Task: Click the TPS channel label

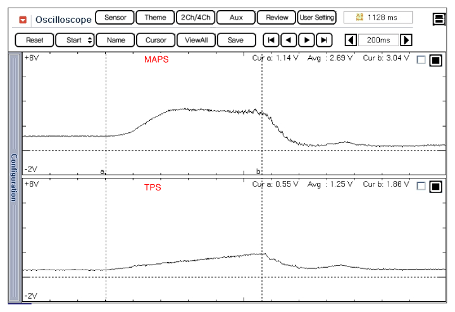Action: 153,187
